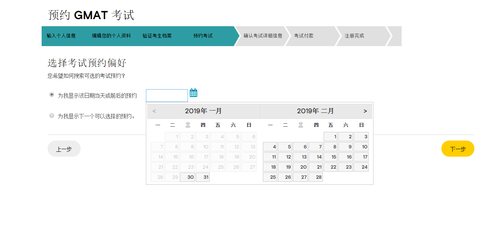Select January 31 in the calendar
The width and height of the screenshot is (504, 226).
(202, 177)
